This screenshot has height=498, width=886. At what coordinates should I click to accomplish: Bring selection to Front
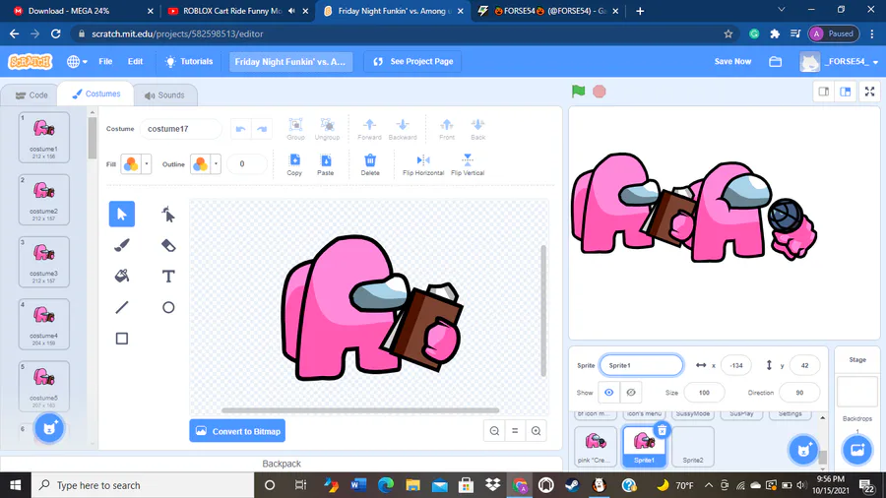click(x=446, y=129)
